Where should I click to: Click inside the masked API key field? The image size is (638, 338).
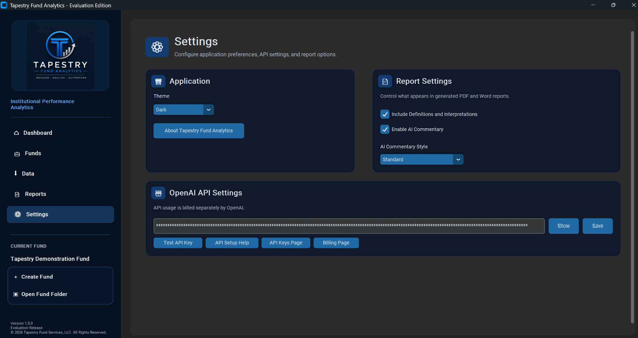click(349, 226)
